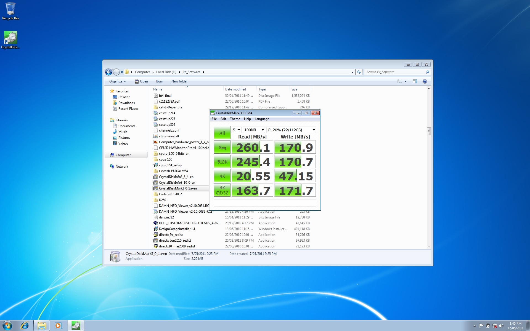
Task: Click Open in Explorer toolbar
Action: click(x=141, y=81)
